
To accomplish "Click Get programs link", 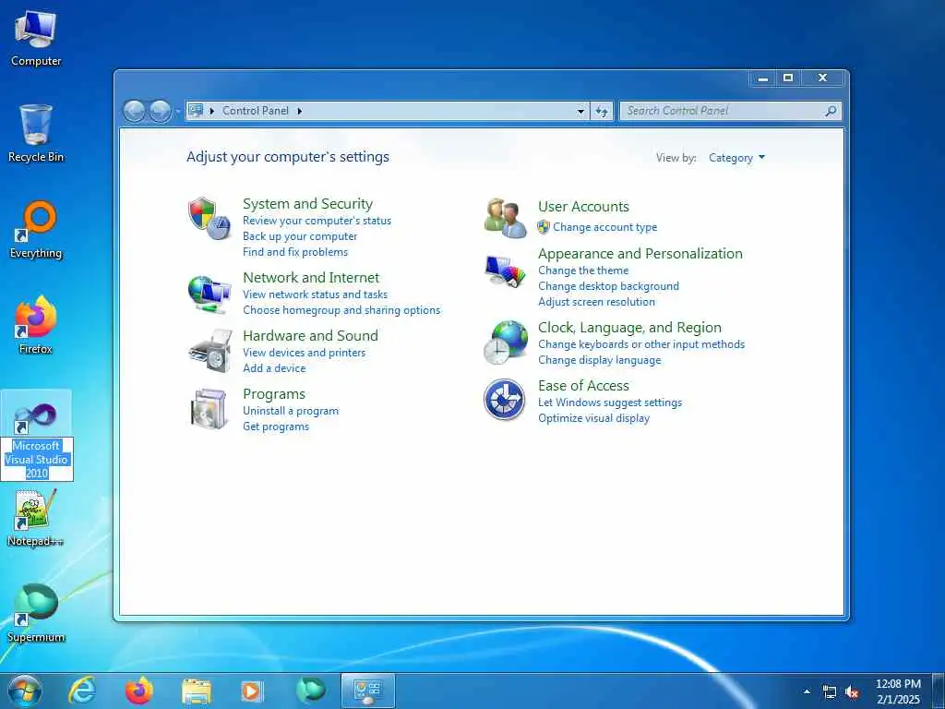I will coord(276,427).
